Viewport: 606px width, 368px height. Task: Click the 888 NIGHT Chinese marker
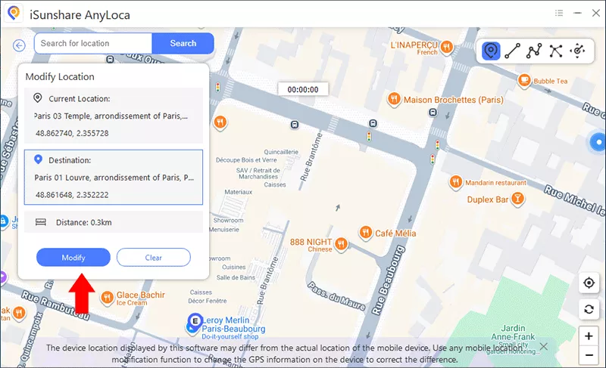click(x=341, y=244)
